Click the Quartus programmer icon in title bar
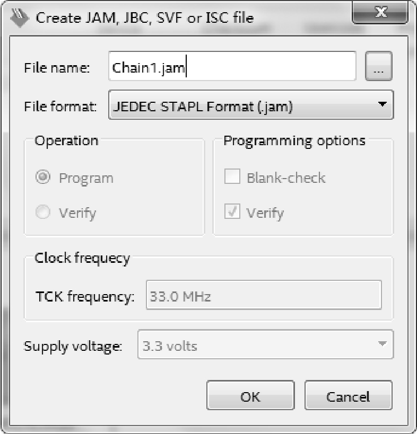The width and height of the screenshot is (417, 434). click(x=20, y=17)
